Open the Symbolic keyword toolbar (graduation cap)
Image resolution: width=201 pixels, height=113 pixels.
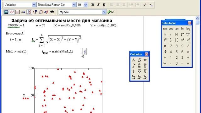click(x=52, y=12)
